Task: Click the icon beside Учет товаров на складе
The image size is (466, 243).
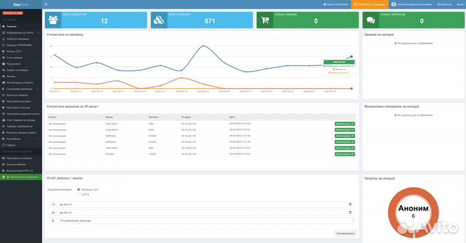Action: [x=4, y=120]
